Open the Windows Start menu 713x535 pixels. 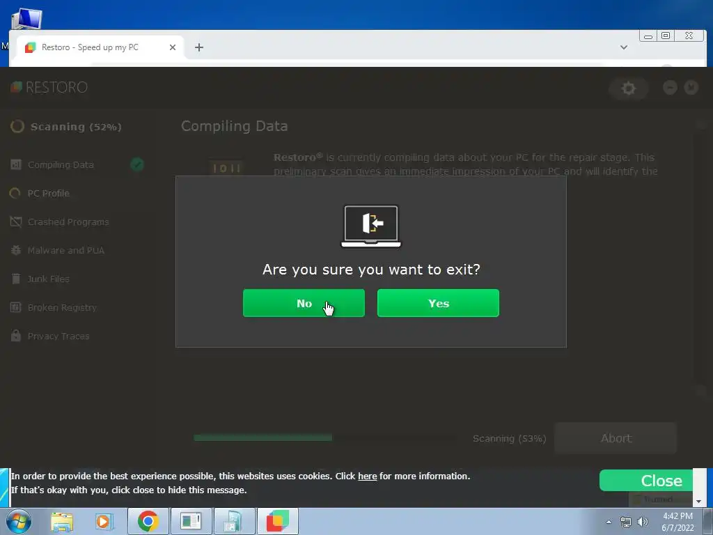click(19, 521)
